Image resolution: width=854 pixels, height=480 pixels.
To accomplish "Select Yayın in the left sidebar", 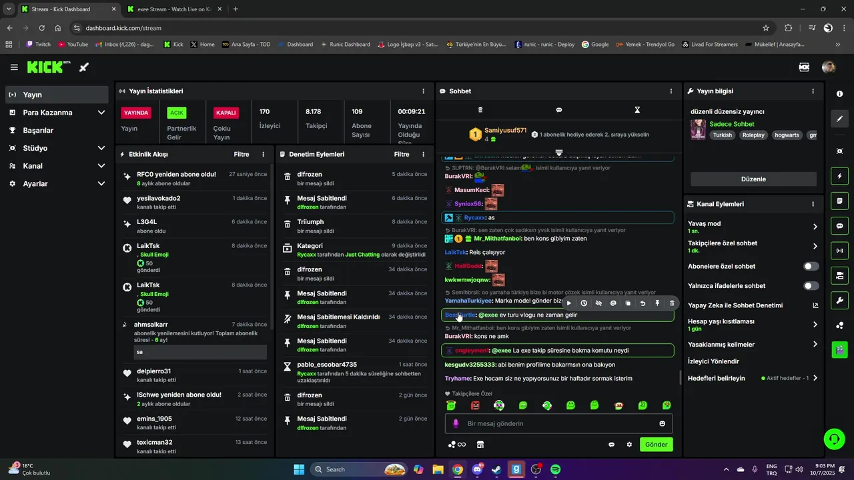I will (x=57, y=95).
